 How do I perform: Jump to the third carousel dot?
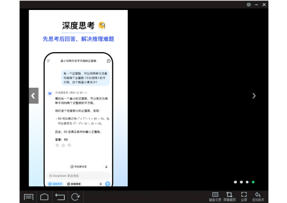tap(247, 182)
